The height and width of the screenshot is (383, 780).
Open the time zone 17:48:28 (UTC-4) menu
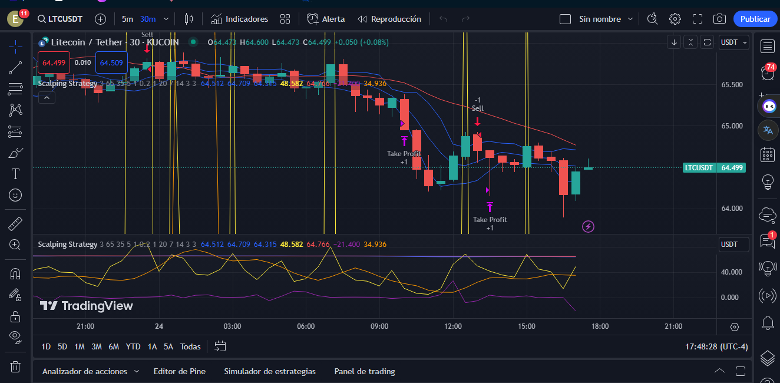pos(717,346)
